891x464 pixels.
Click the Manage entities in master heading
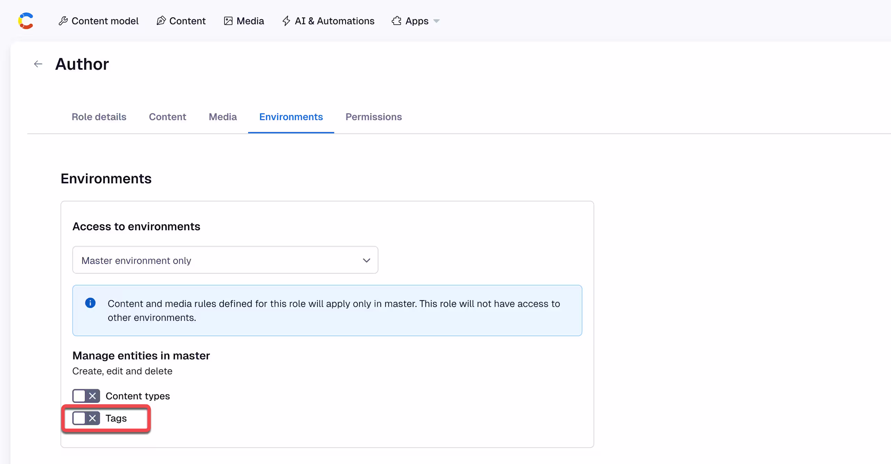point(141,355)
